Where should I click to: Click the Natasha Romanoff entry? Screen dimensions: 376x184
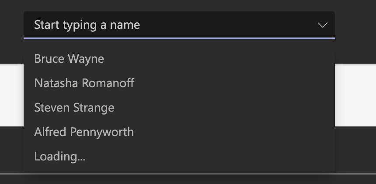(84, 83)
